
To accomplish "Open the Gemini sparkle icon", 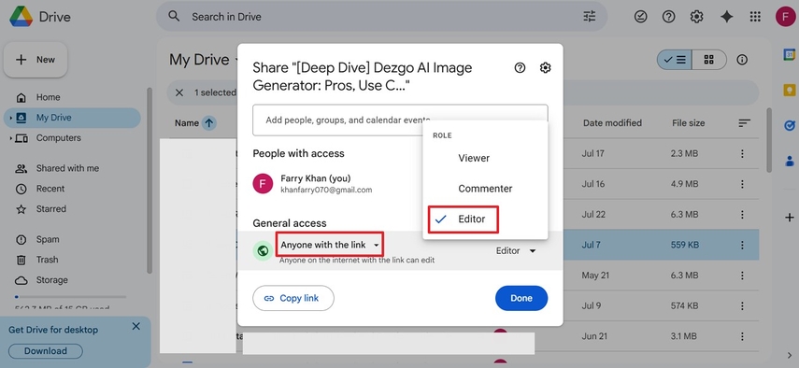I will click(727, 17).
